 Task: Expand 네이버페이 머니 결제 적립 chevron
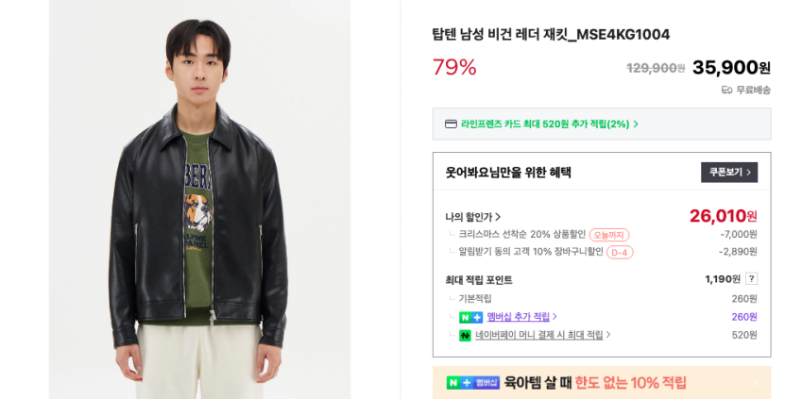tap(608, 335)
